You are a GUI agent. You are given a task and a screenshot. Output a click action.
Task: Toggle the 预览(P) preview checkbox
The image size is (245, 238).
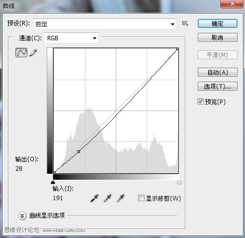pos(200,102)
